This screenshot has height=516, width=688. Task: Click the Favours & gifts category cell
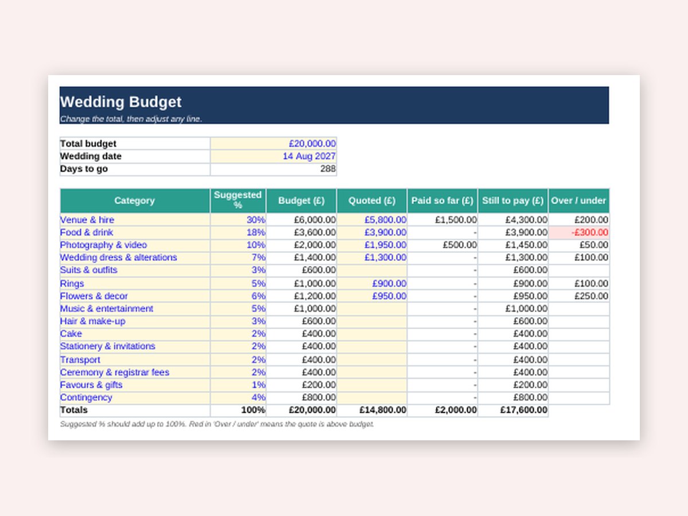pyautogui.click(x=135, y=385)
